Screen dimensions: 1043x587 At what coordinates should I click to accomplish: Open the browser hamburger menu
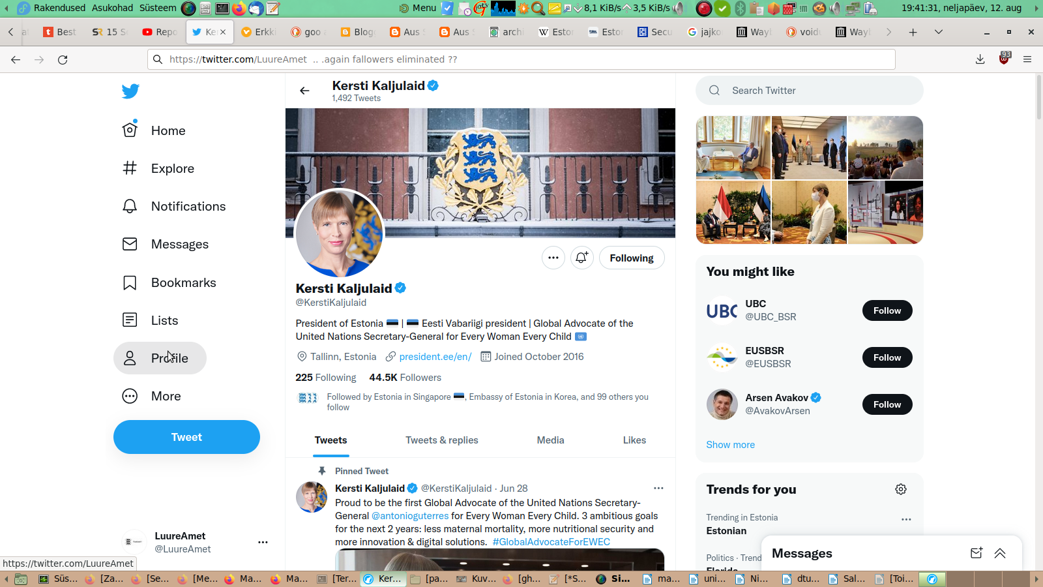[1027, 59]
